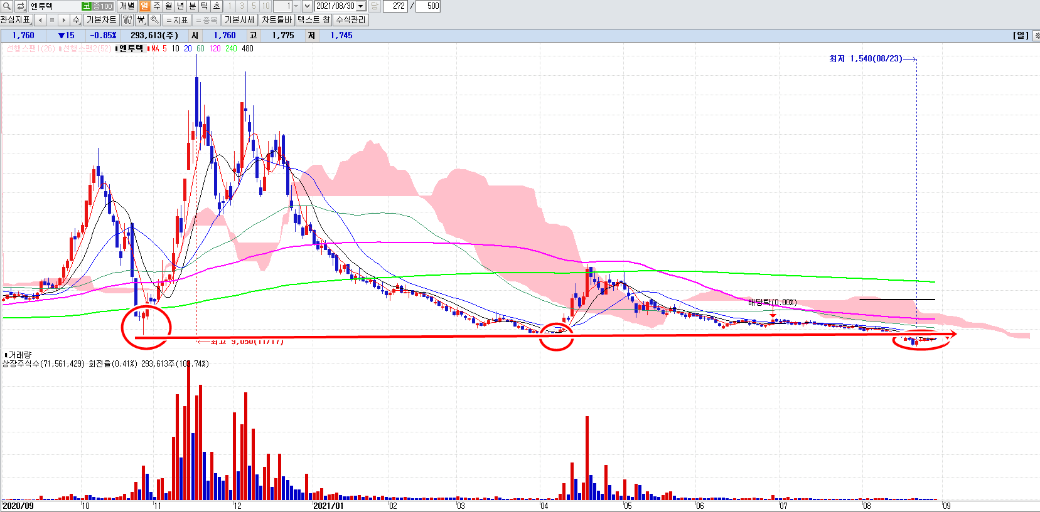The image size is (1040, 512).
Task: Click the chart settings tools icon
Action: click(127, 20)
